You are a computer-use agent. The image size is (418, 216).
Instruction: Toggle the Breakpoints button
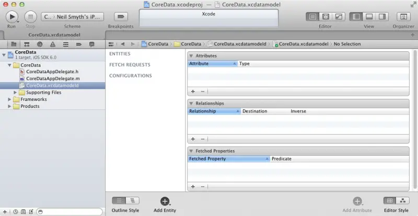click(121, 17)
